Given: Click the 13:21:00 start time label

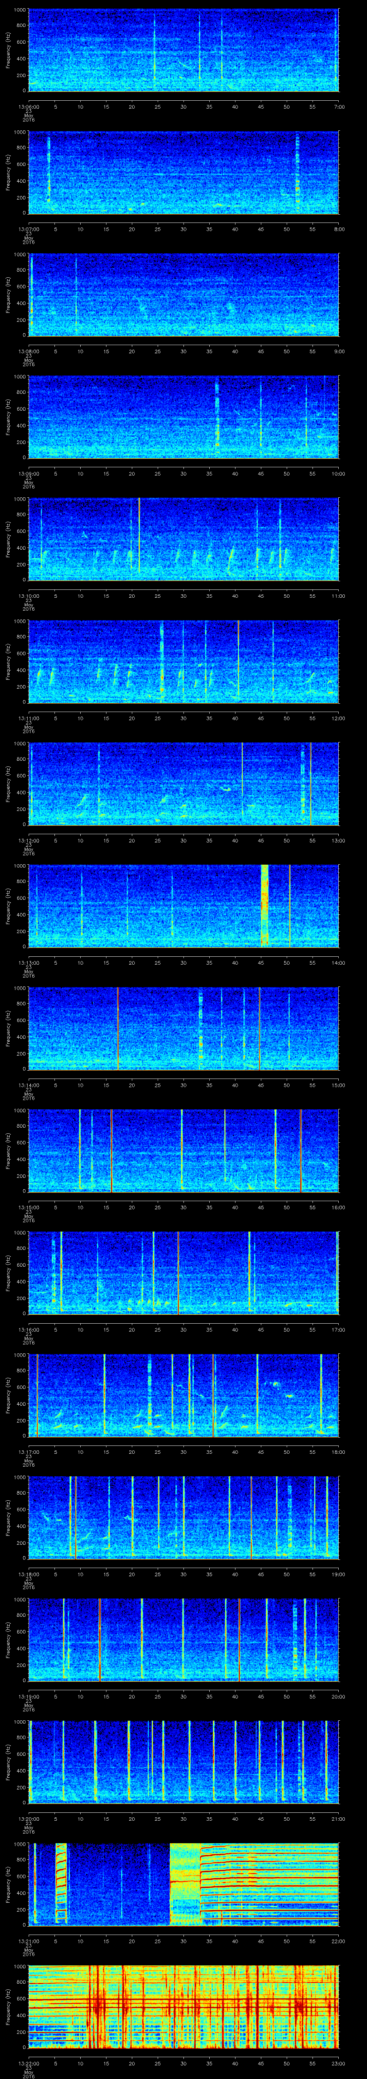Looking at the screenshot, I should (29, 1940).
